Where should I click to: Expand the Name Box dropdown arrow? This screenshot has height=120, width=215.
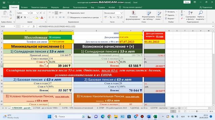(x=14, y=26)
